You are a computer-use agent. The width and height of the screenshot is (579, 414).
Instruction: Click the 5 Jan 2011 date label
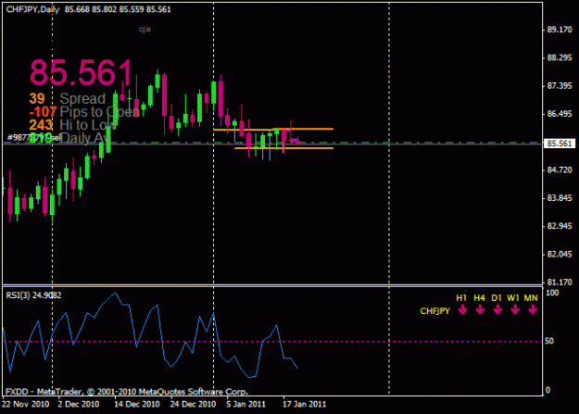tap(245, 405)
